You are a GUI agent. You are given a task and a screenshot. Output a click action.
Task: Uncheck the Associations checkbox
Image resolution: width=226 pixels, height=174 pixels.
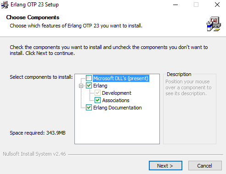click(x=97, y=100)
